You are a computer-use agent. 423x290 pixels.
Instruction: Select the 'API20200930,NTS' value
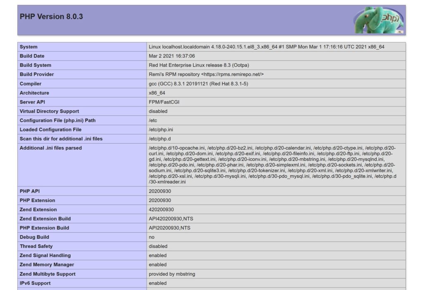(x=170, y=228)
